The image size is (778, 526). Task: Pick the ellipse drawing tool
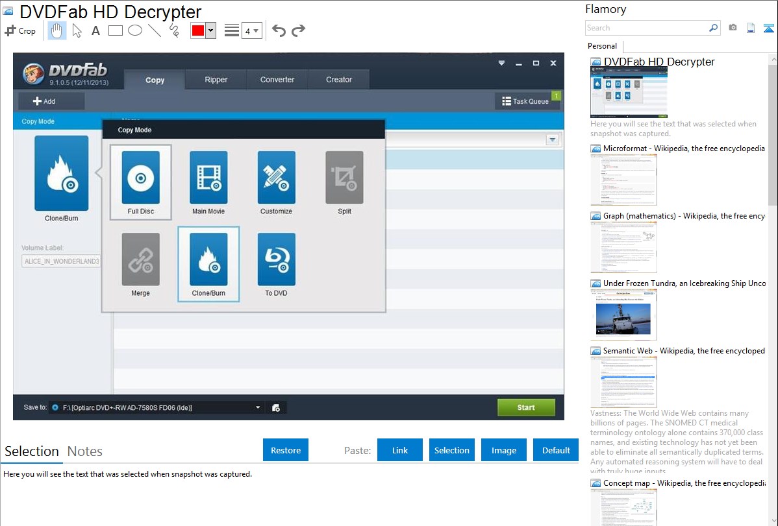[135, 30]
